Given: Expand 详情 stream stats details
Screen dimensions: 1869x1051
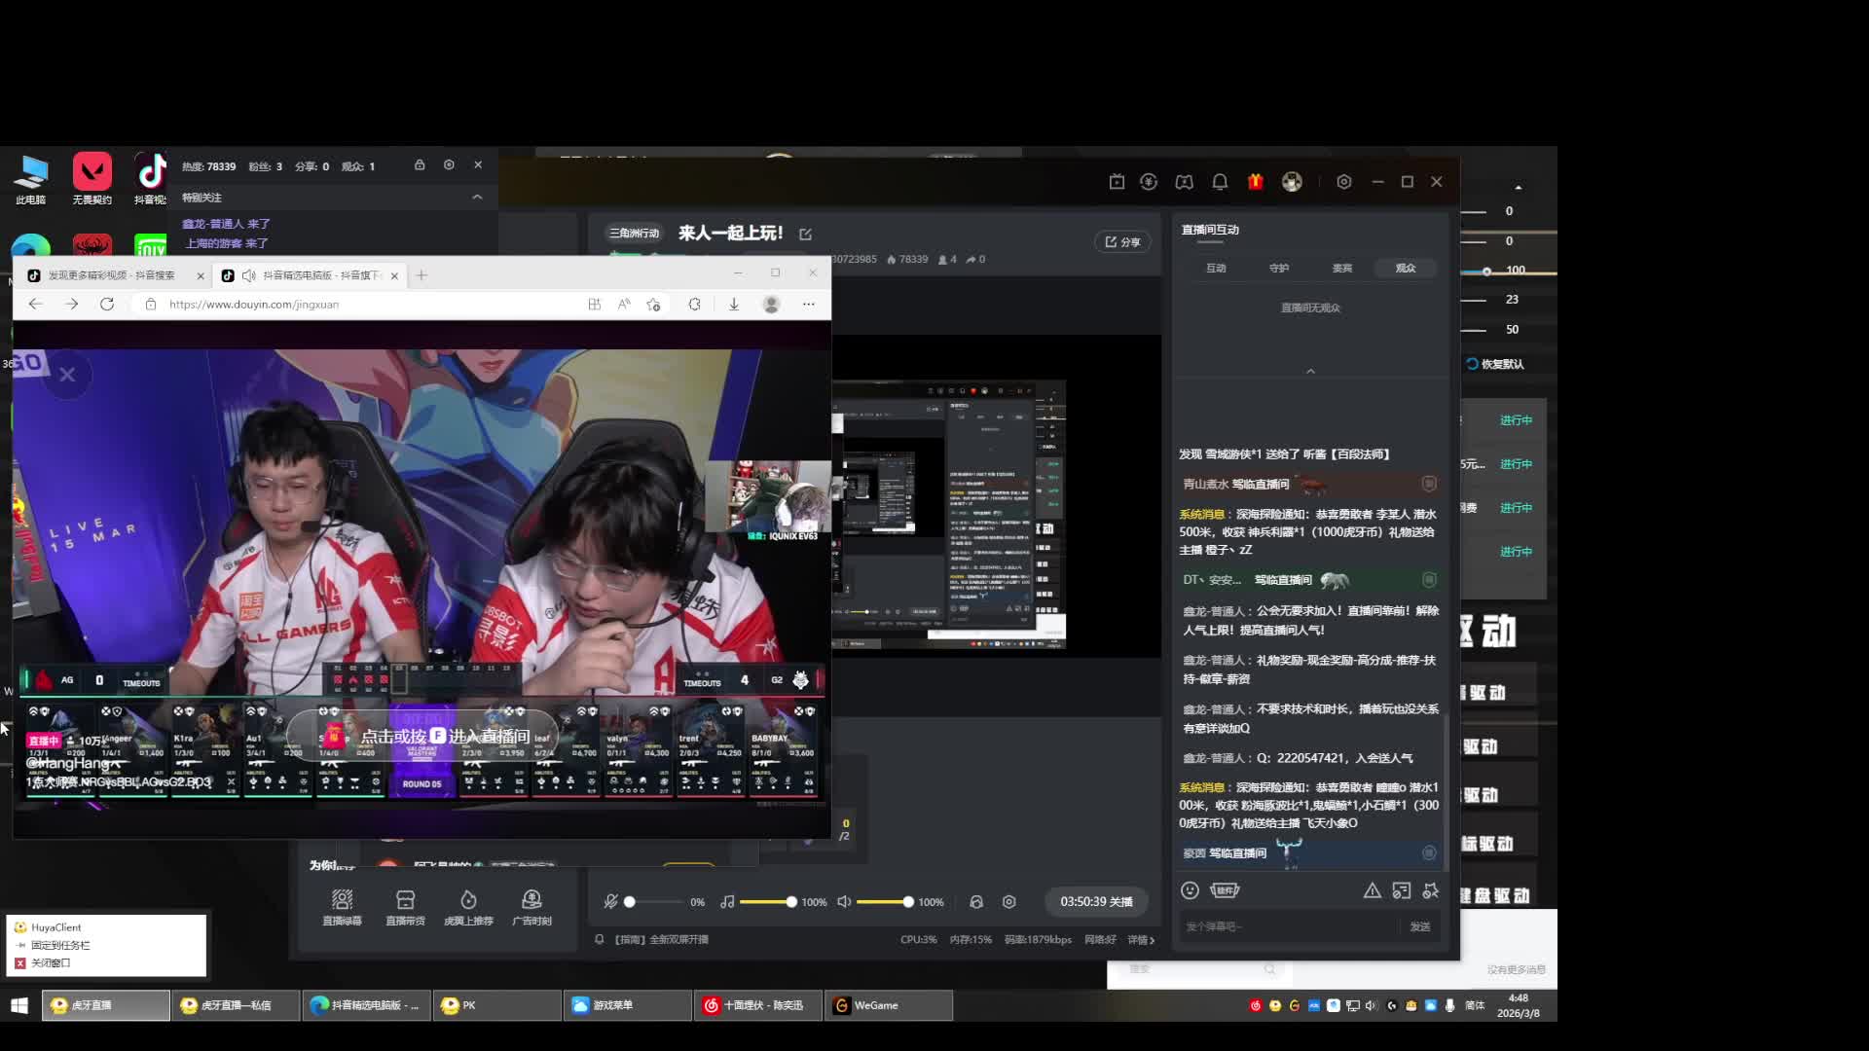Looking at the screenshot, I should point(1141,940).
